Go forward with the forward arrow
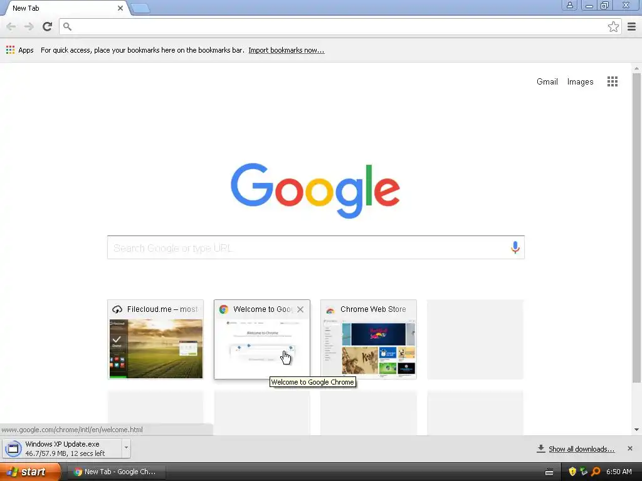Viewport: 642px width, 481px height. click(x=29, y=26)
